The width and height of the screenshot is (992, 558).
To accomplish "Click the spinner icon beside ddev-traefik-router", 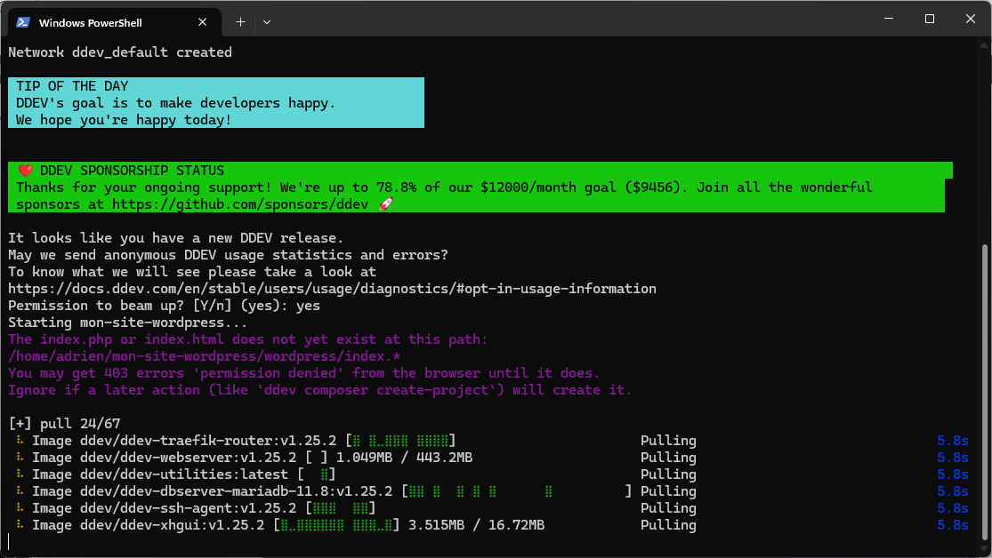I will tap(20, 440).
